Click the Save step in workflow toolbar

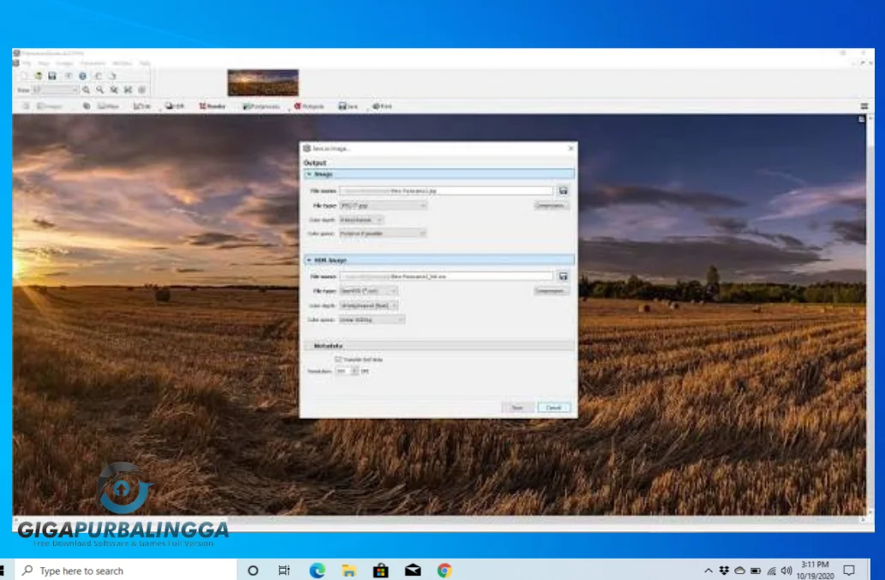coord(348,106)
